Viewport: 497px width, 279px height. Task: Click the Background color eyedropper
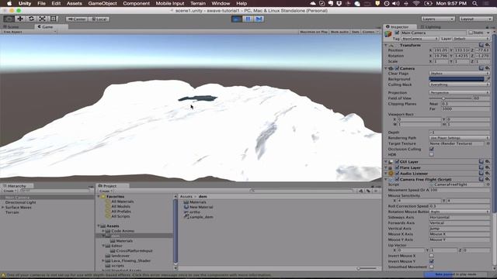[x=488, y=79]
